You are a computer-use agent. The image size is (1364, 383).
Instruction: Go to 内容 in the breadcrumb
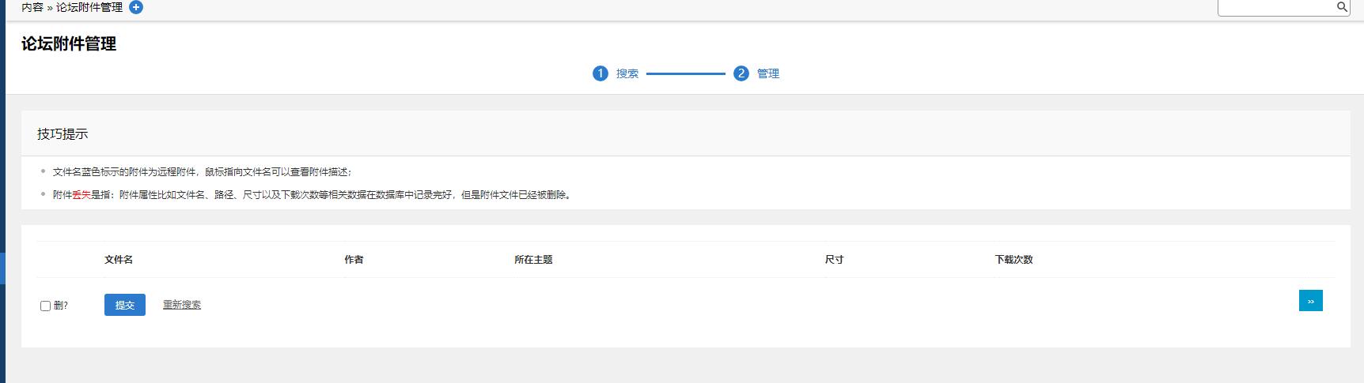tap(32, 7)
